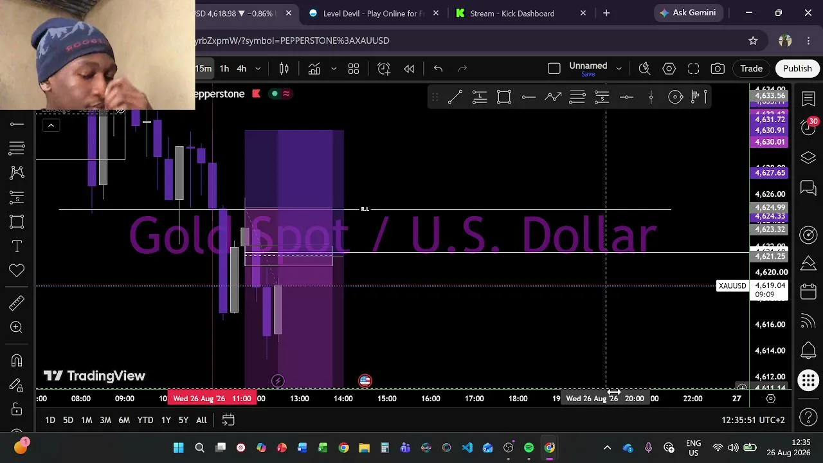Image resolution: width=823 pixels, height=463 pixels.
Task: Open Visual Studio Code from taskbar
Action: coord(467,448)
